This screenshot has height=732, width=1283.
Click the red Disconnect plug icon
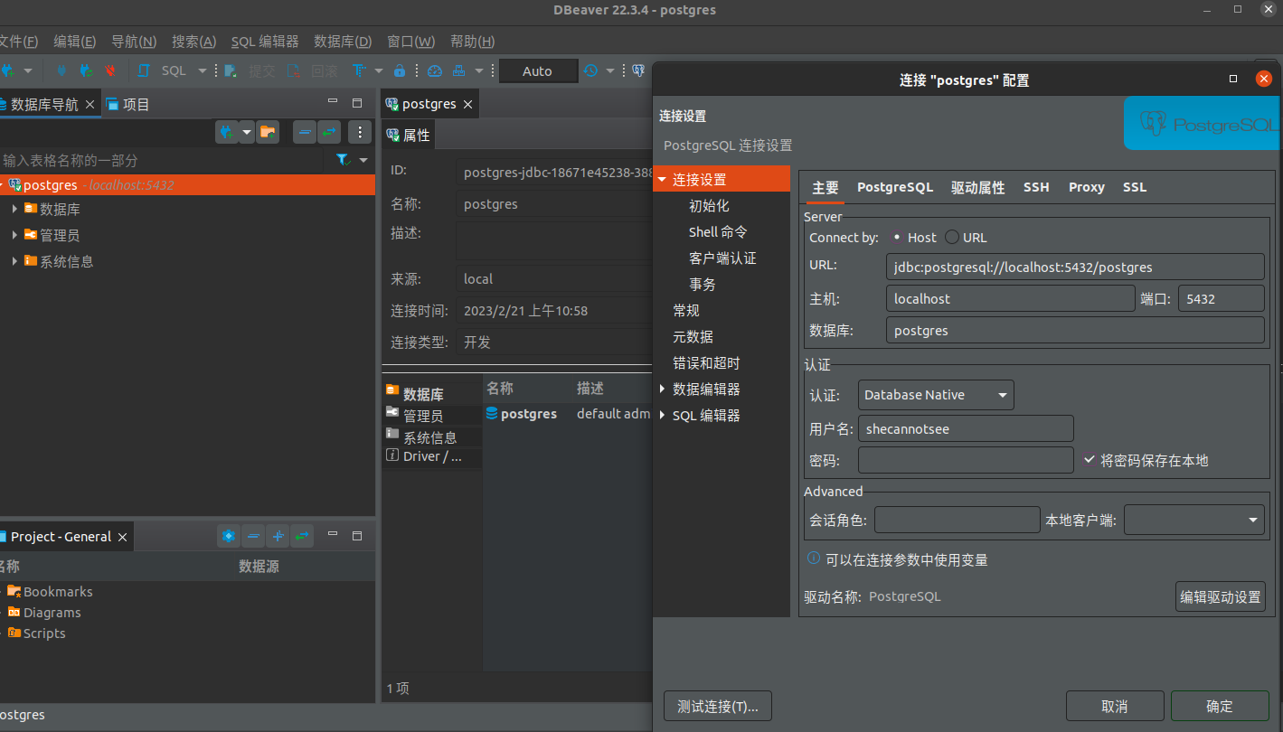tap(110, 70)
